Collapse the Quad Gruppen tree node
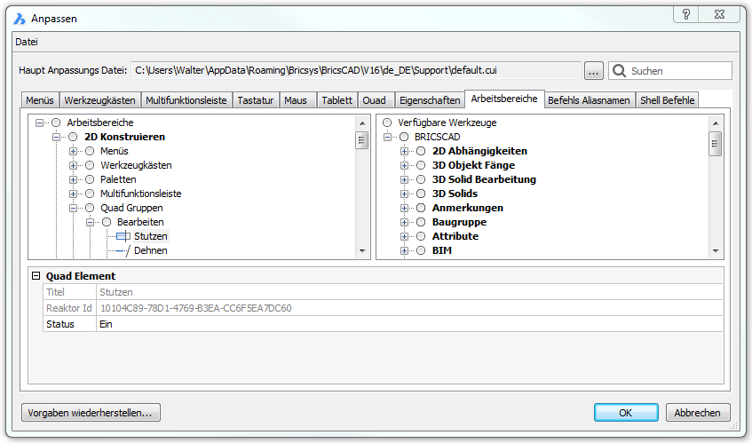The image size is (752, 443). (74, 208)
